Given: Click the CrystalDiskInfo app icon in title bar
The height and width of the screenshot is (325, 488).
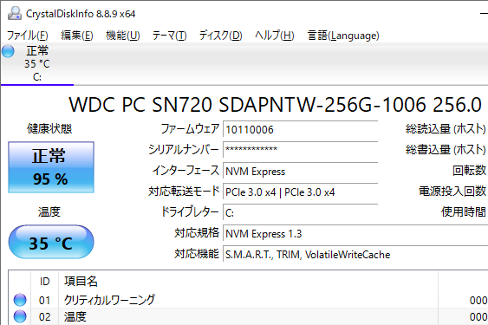Looking at the screenshot, I should pos(15,14).
